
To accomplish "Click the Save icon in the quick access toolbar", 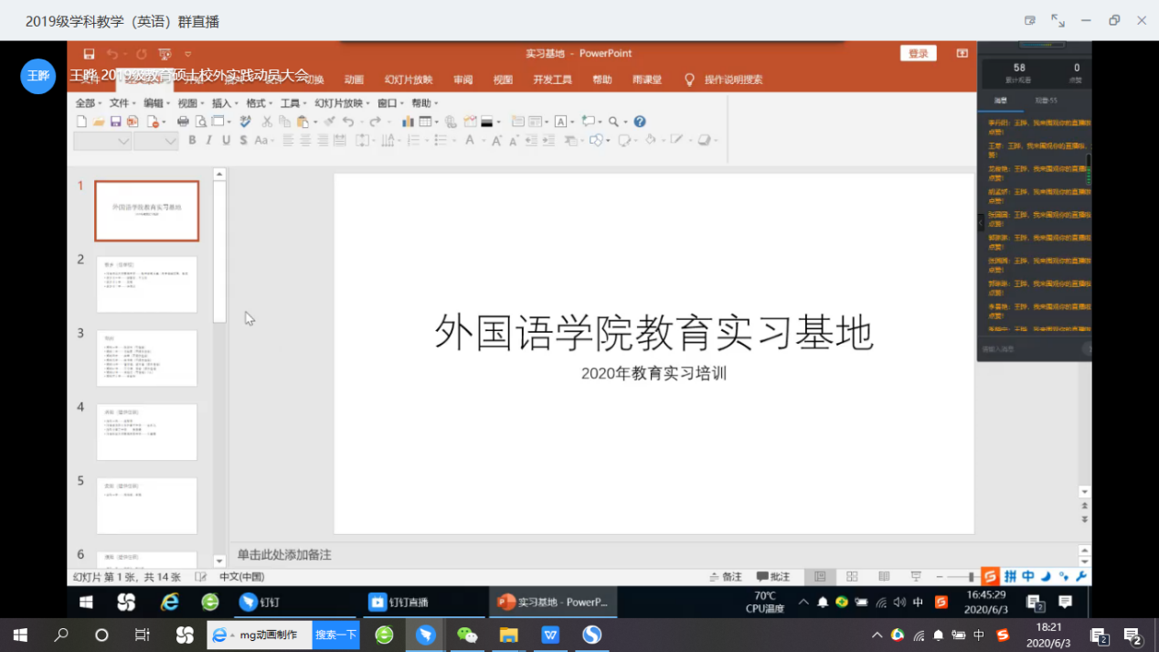I will (89, 54).
